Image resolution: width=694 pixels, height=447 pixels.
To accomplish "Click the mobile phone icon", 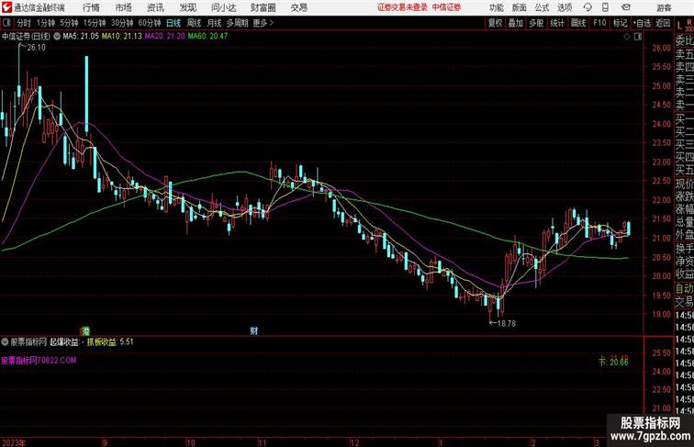I will [606, 7].
